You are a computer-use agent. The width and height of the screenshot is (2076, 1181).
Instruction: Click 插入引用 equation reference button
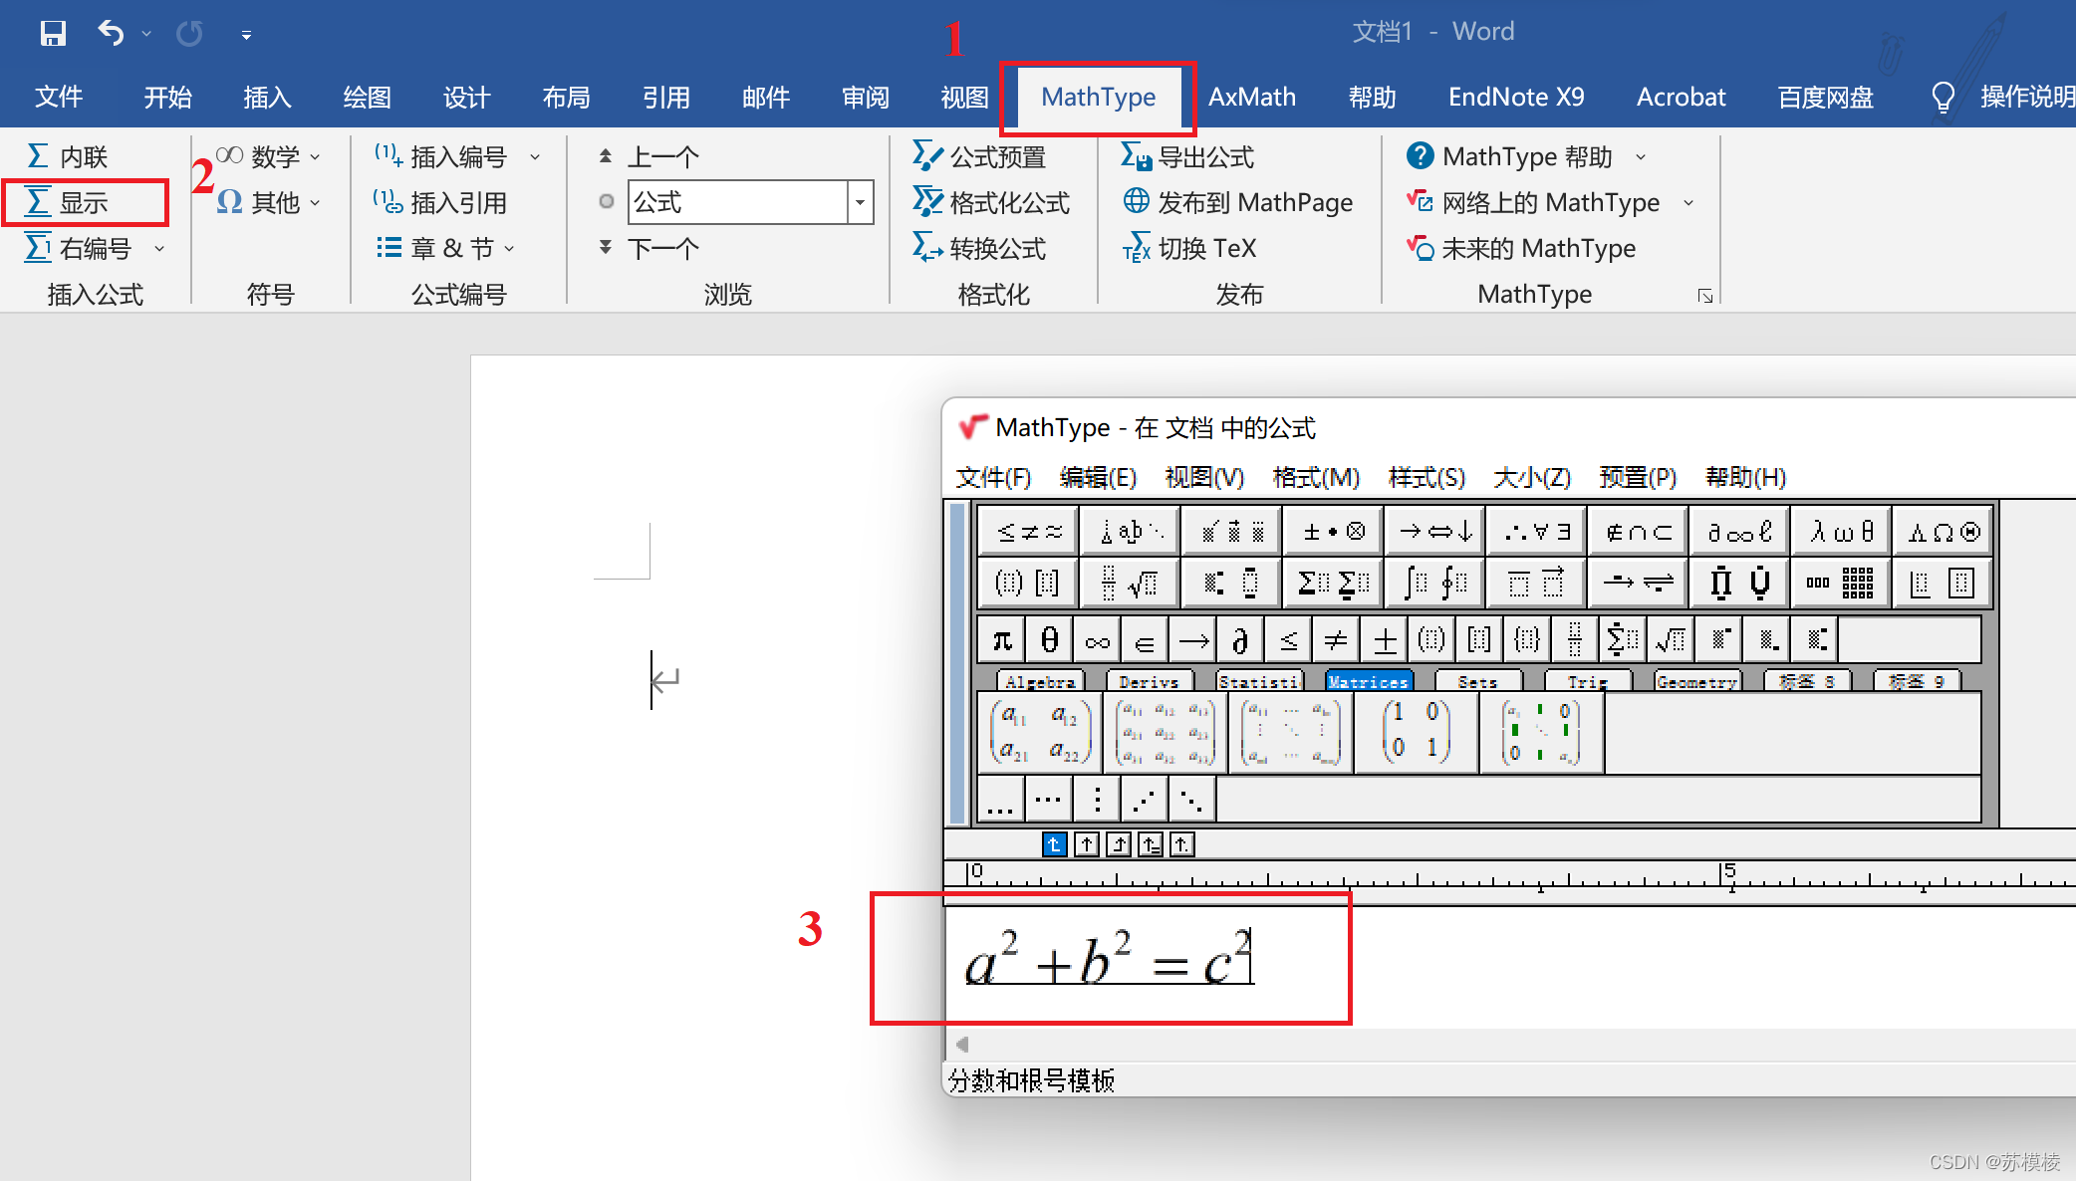pos(440,202)
